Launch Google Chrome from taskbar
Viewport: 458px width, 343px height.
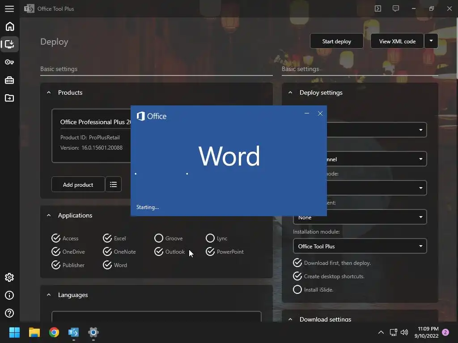coord(54,332)
